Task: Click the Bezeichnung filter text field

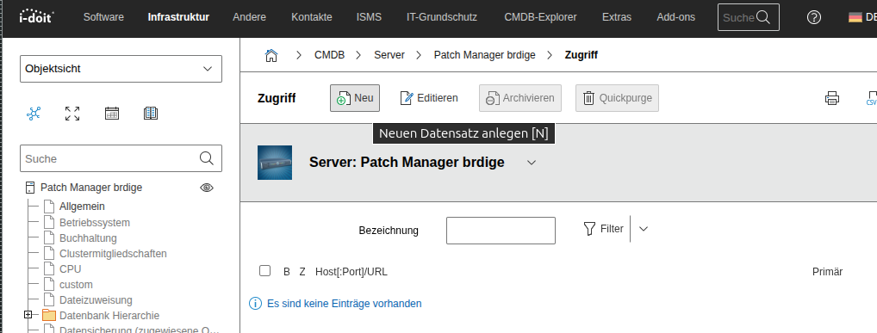Action: 501,231
